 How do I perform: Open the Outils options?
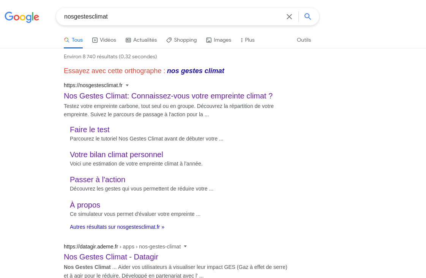(304, 40)
